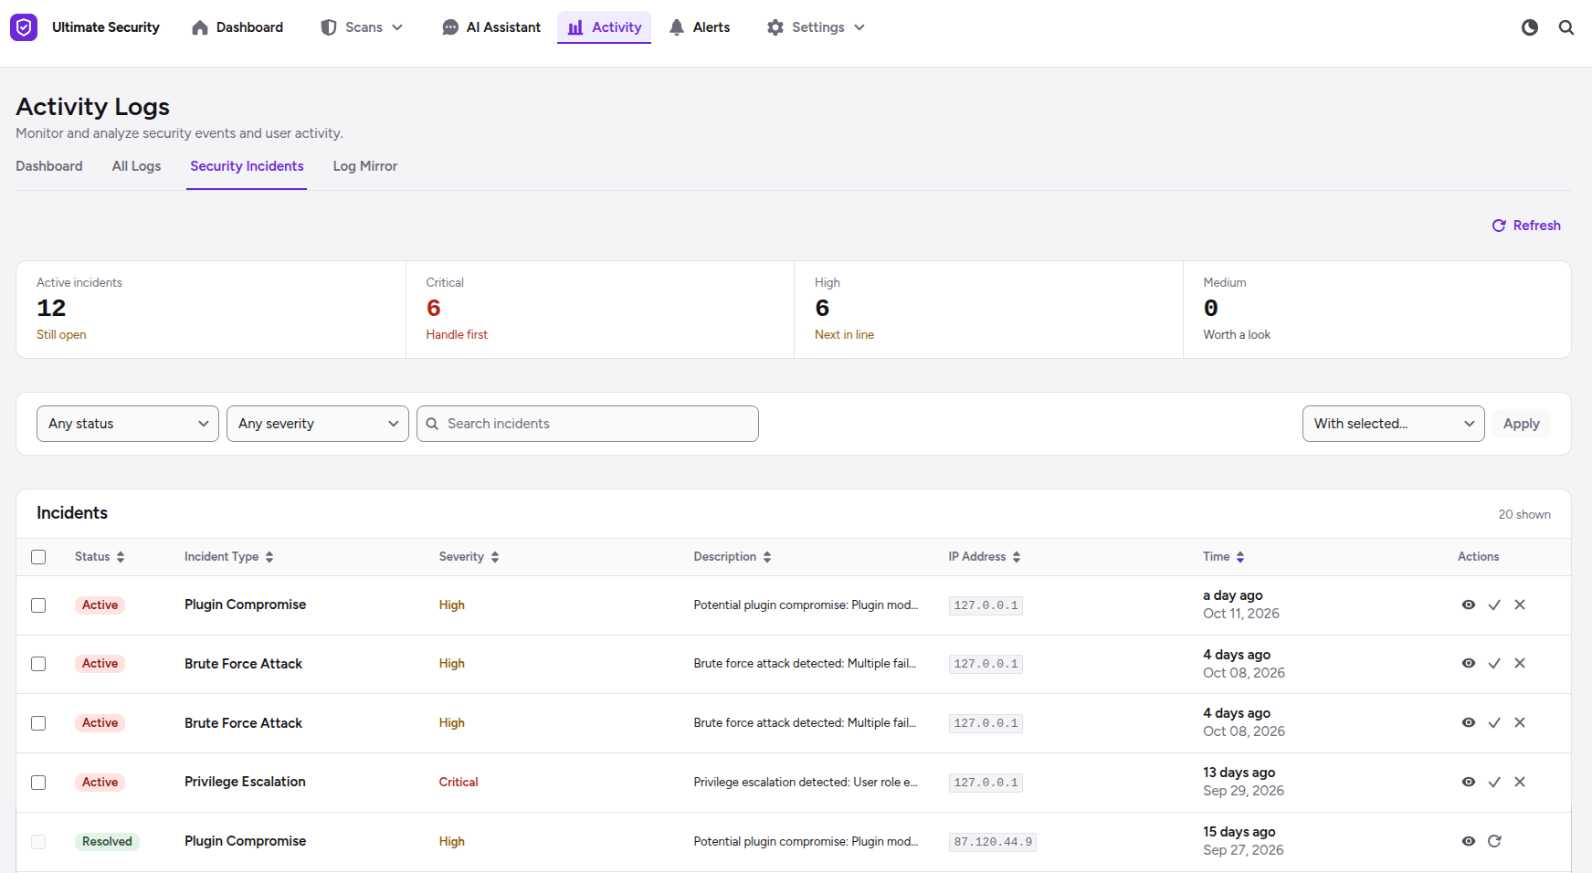This screenshot has width=1592, height=873.
Task: Click the Activity nav item
Action: point(605,27)
